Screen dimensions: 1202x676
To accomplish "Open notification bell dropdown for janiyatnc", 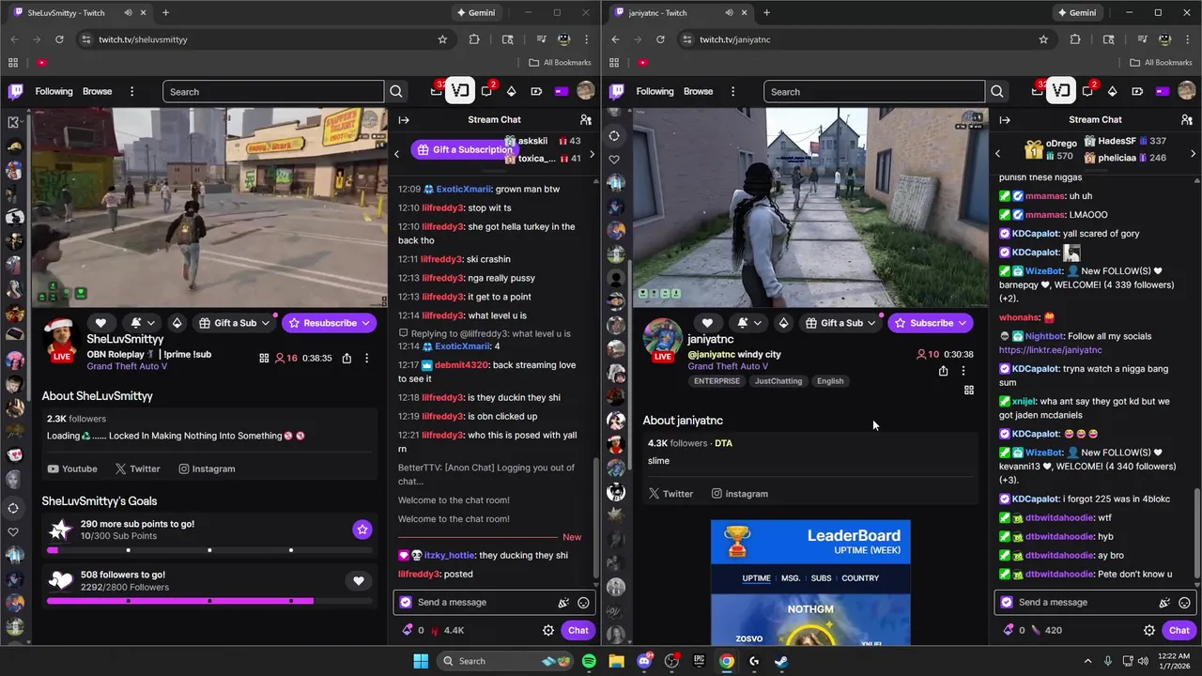I will click(748, 323).
